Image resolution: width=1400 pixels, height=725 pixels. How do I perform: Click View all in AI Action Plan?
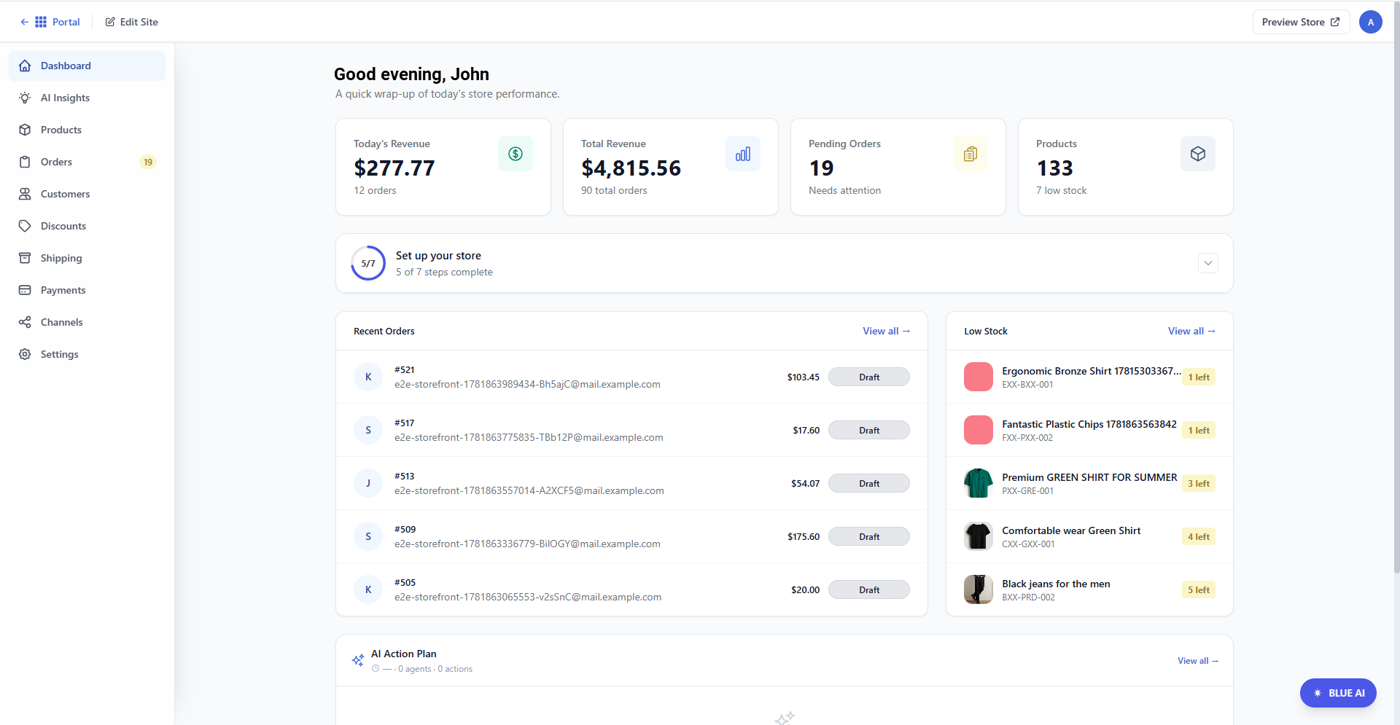pos(1198,661)
